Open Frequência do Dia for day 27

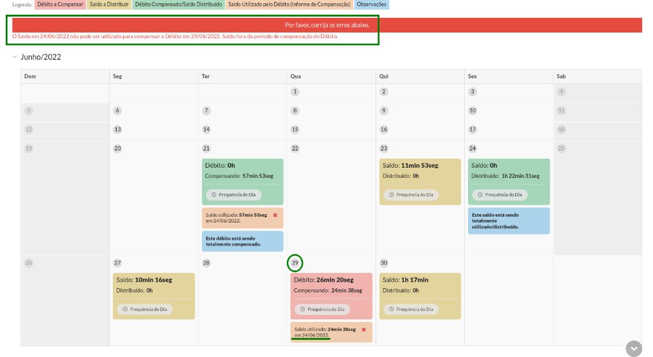coord(143,309)
